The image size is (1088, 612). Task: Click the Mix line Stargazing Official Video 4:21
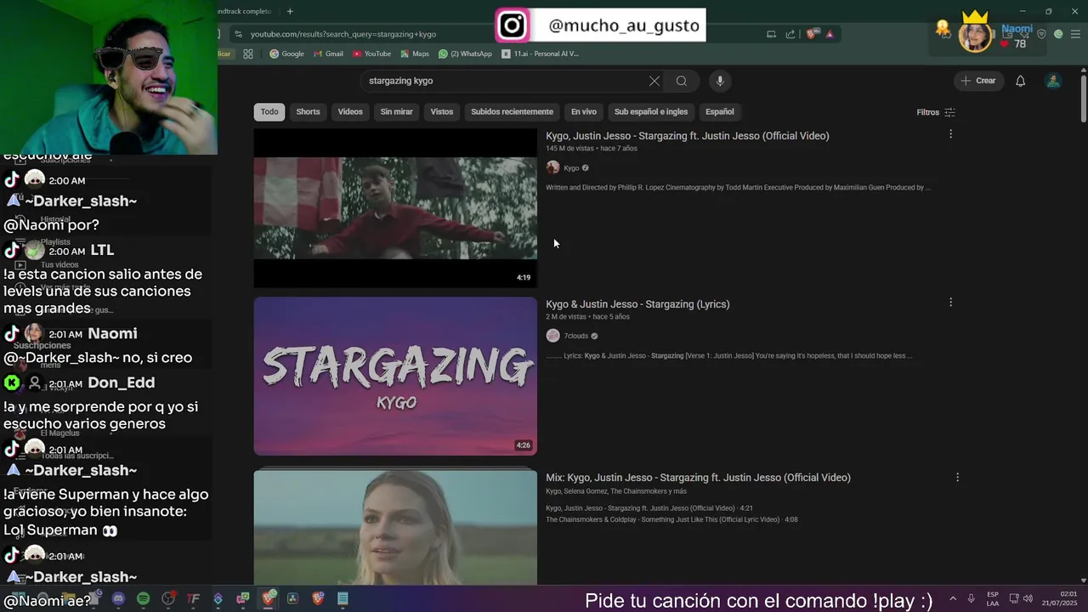coord(649,508)
